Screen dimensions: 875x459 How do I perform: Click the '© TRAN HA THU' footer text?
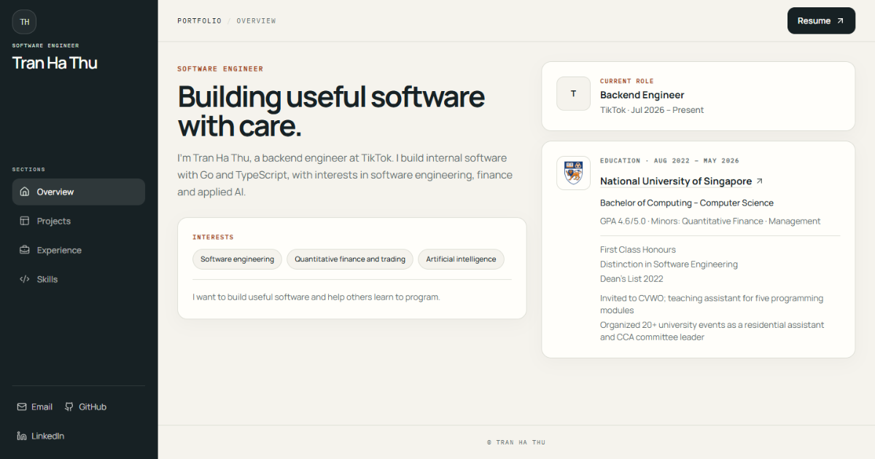tap(516, 442)
